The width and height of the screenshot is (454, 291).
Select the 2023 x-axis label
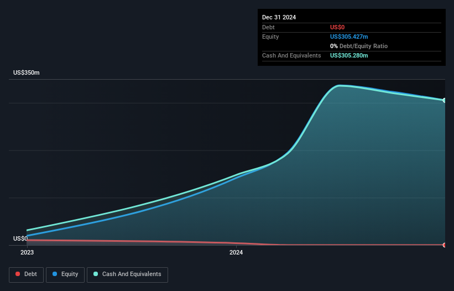(27, 252)
